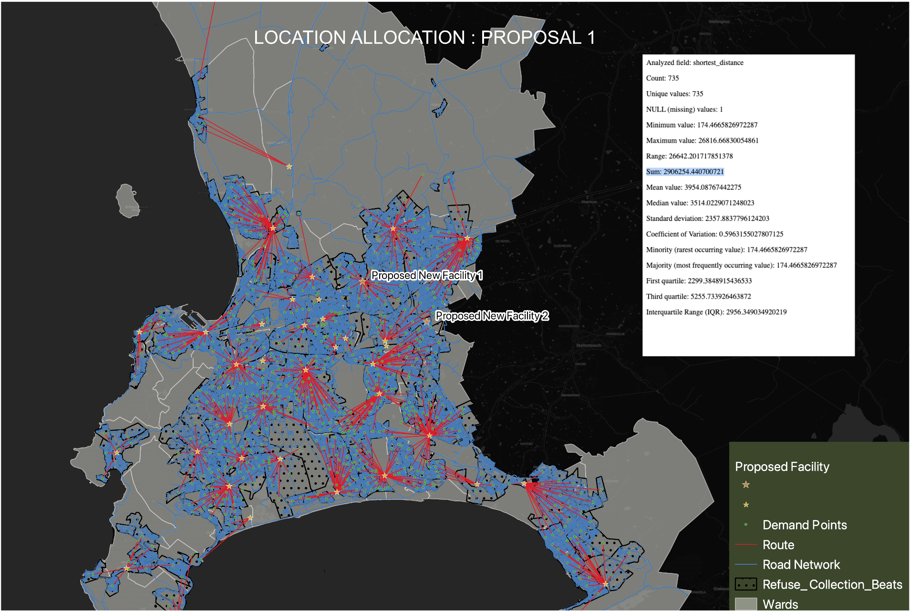Click the Refuse_Collection_Beats legend label
910x612 pixels.
pyautogui.click(x=832, y=584)
